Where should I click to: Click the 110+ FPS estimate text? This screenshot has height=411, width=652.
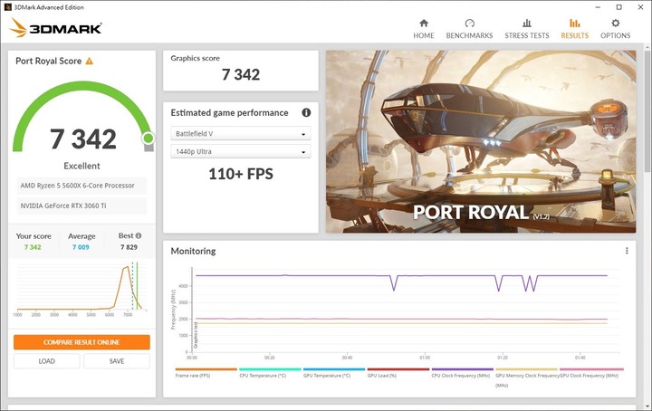pos(241,174)
